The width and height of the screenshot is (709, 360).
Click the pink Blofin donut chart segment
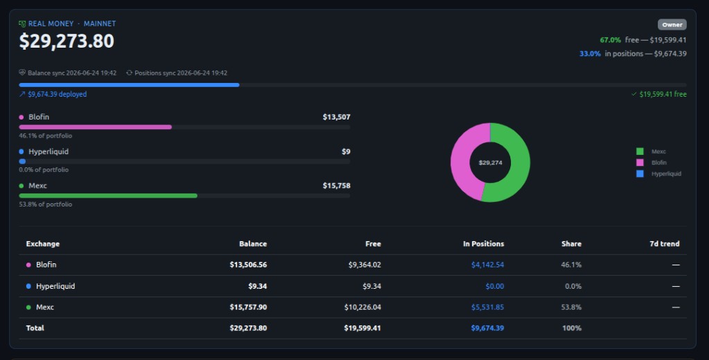pyautogui.click(x=460, y=158)
